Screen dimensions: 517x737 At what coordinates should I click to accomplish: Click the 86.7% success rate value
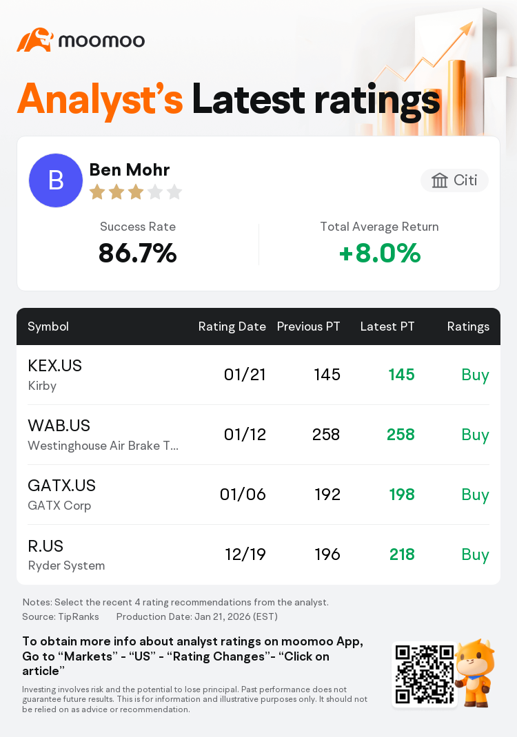point(137,253)
